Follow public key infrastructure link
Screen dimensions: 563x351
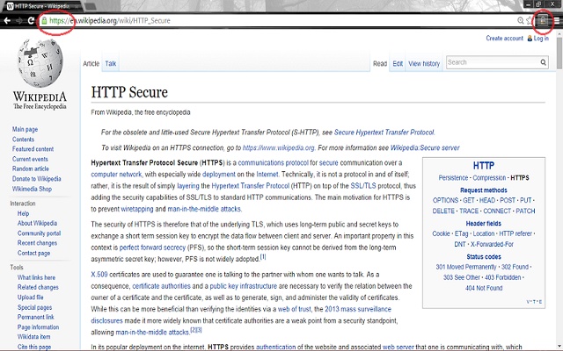244,286
